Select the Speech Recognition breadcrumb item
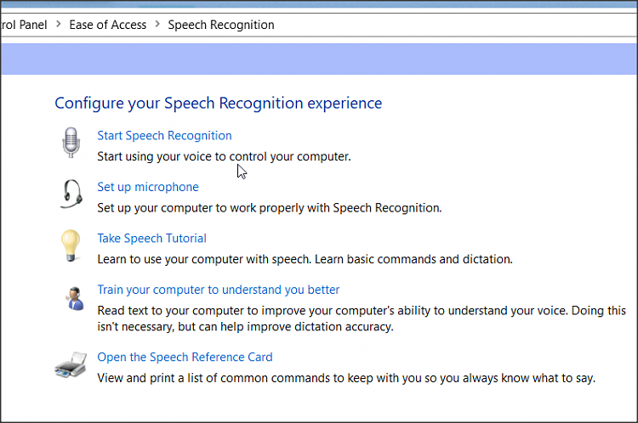The height and width of the screenshot is (423, 638). click(x=221, y=25)
